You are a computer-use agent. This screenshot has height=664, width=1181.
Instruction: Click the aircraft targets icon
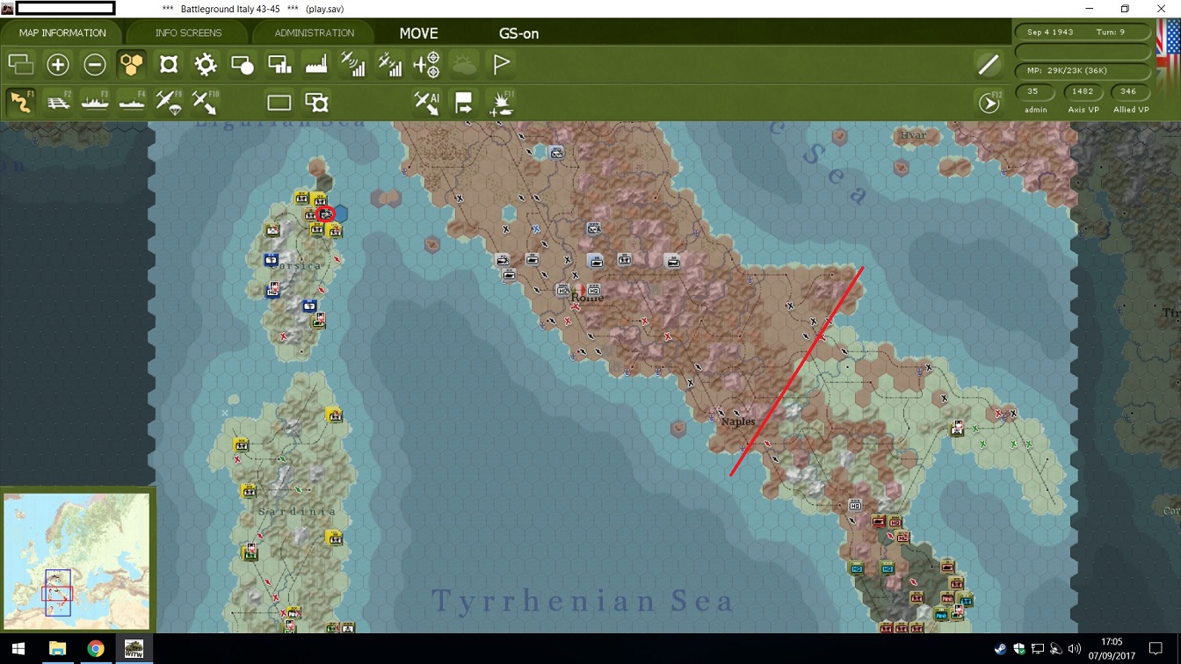[x=427, y=64]
